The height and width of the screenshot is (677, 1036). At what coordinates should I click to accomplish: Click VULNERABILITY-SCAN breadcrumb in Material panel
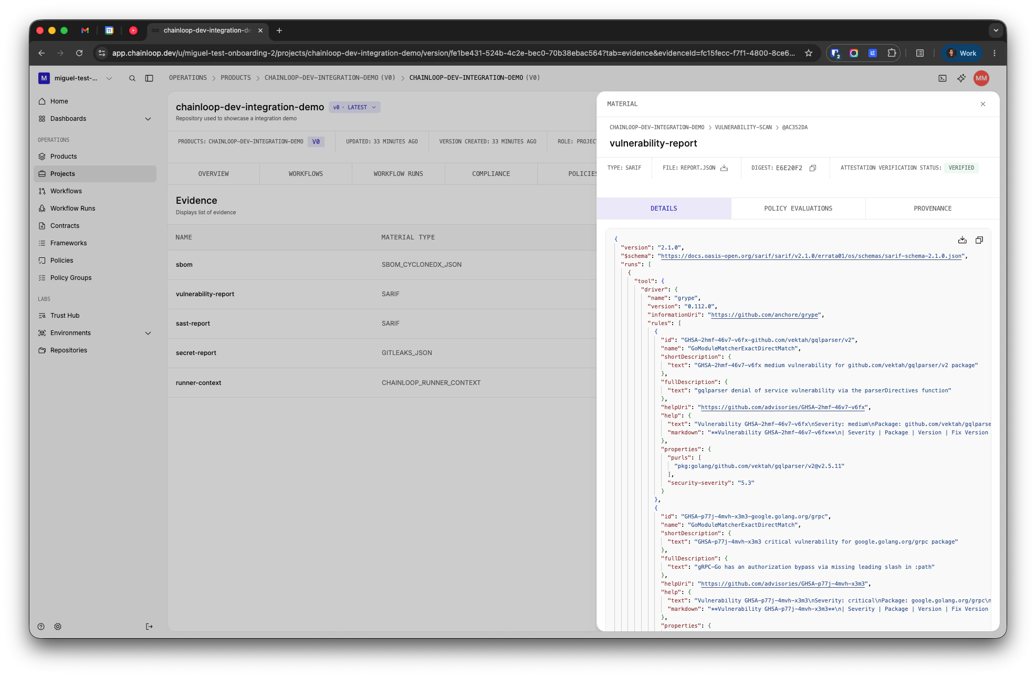[x=743, y=128]
